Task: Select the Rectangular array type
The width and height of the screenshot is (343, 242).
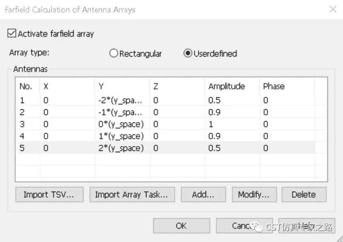Action: tap(113, 54)
